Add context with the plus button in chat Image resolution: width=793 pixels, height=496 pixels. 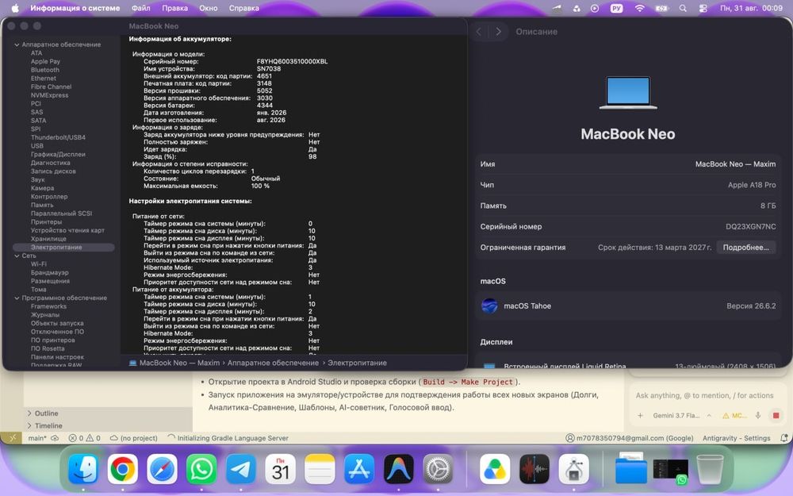(x=640, y=416)
